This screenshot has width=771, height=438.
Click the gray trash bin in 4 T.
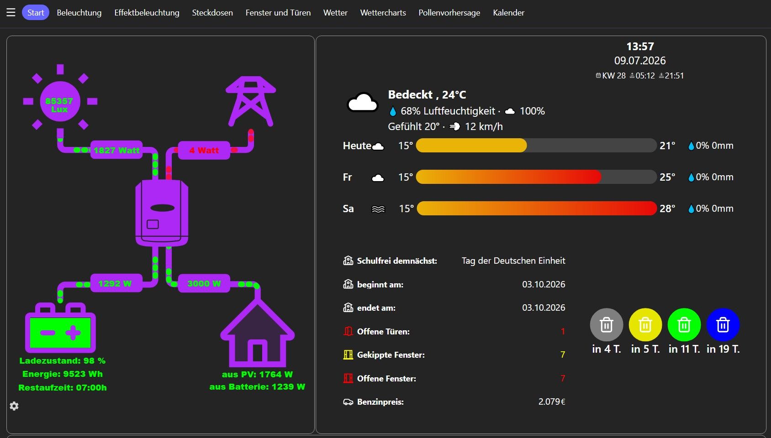click(x=607, y=325)
